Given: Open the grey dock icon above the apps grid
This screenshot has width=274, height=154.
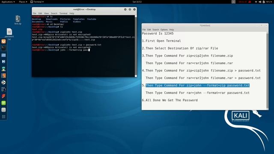Looking at the screenshot, I should (3, 110).
